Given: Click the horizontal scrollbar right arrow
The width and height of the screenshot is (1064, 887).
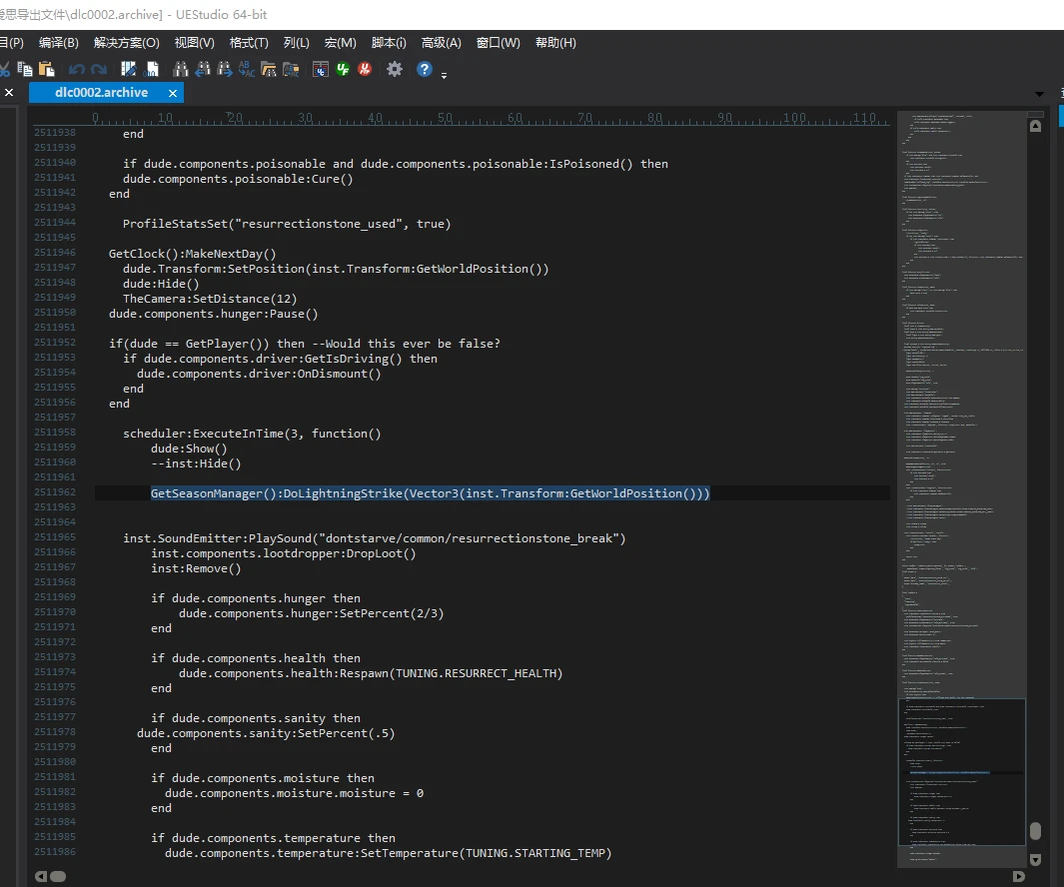Looking at the screenshot, I should coord(1018,876).
